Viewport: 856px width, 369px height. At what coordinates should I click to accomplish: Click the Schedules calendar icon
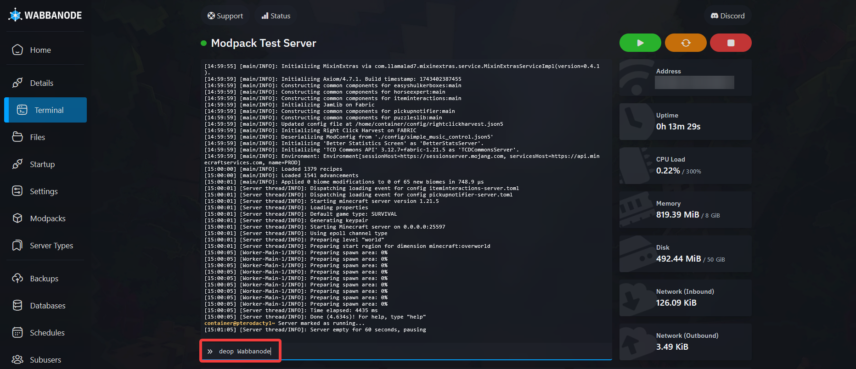17,332
